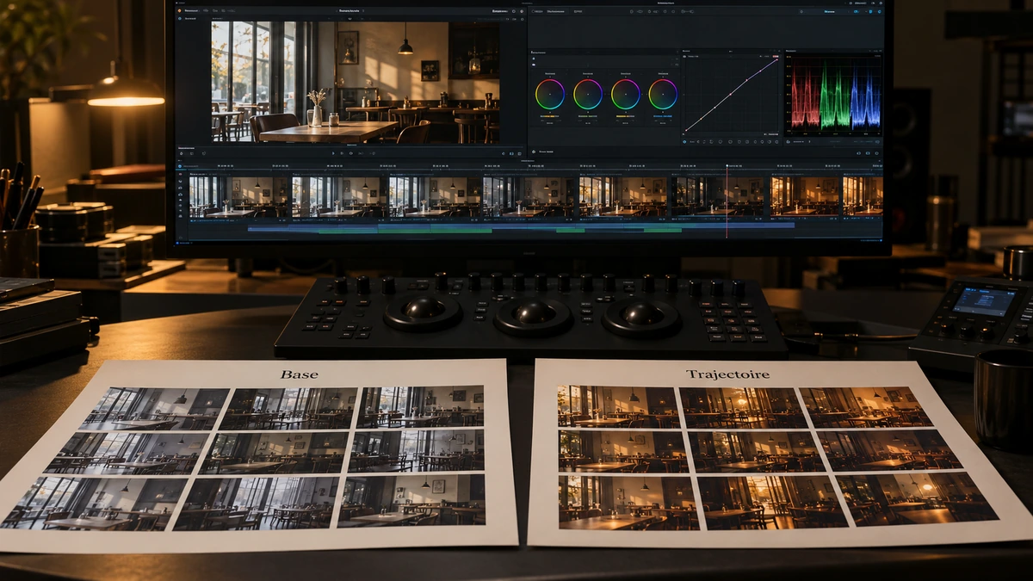Select the middle control point on the curve
The height and width of the screenshot is (581, 1033).
(731, 93)
